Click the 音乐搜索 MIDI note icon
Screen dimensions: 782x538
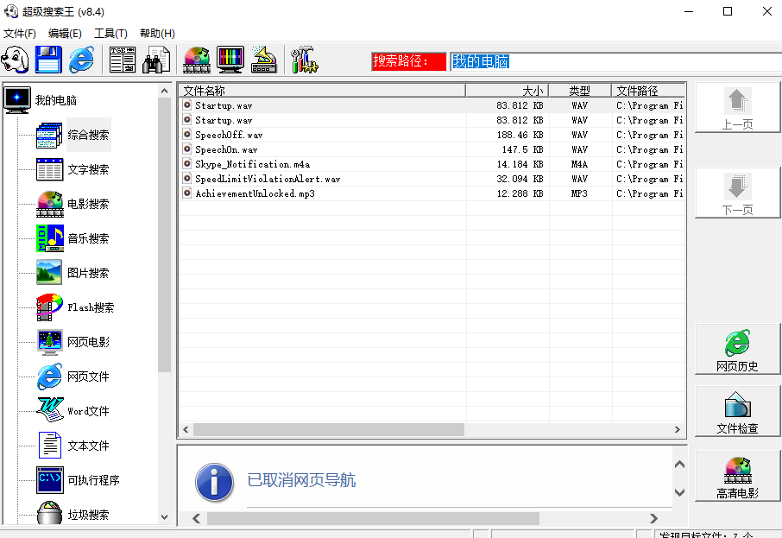click(x=50, y=238)
